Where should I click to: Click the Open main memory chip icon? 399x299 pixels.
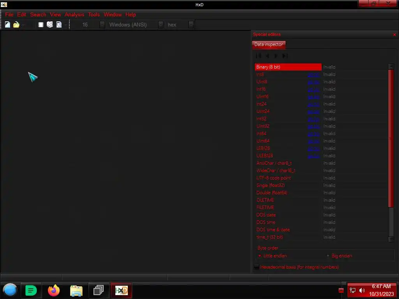41,25
